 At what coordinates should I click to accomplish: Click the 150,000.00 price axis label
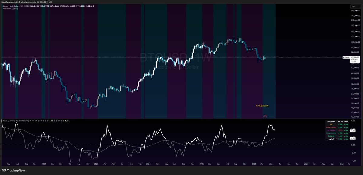[x=356, y=31]
